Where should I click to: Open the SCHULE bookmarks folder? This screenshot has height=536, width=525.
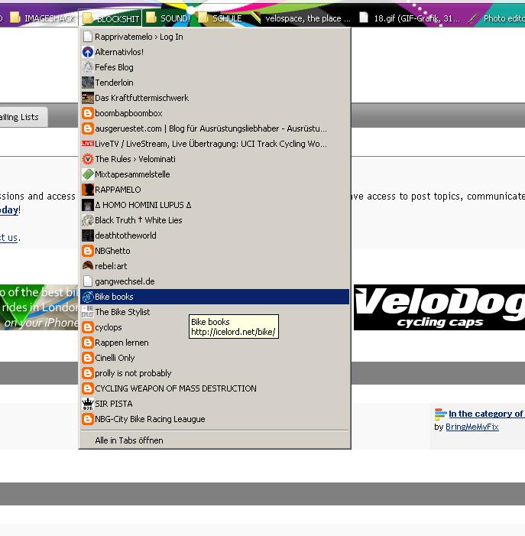[x=220, y=18]
